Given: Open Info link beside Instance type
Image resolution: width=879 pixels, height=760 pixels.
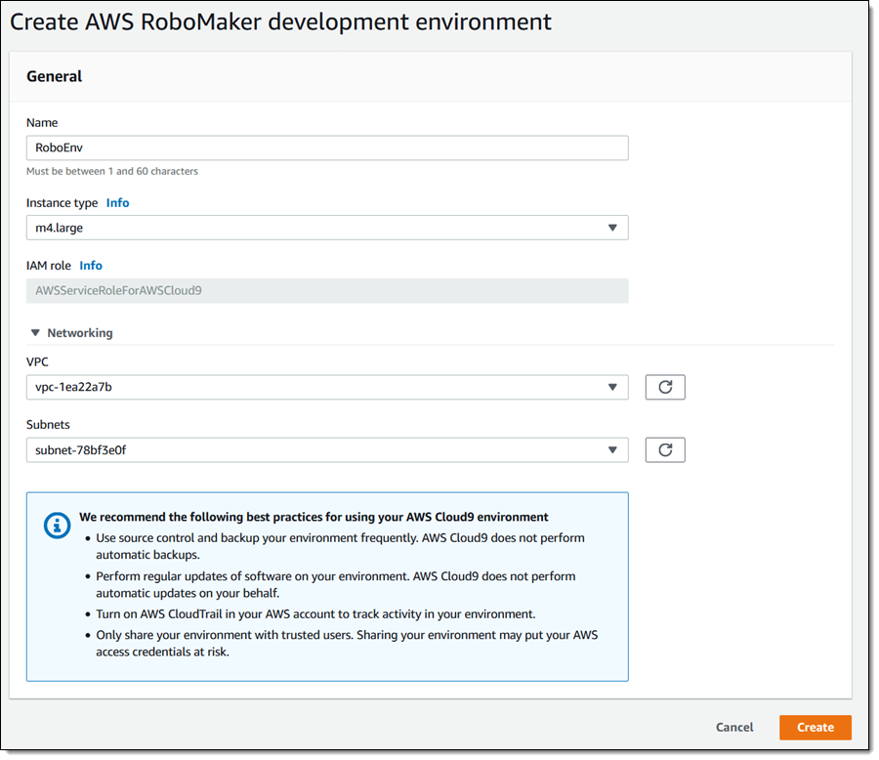Looking at the screenshot, I should pos(117,203).
